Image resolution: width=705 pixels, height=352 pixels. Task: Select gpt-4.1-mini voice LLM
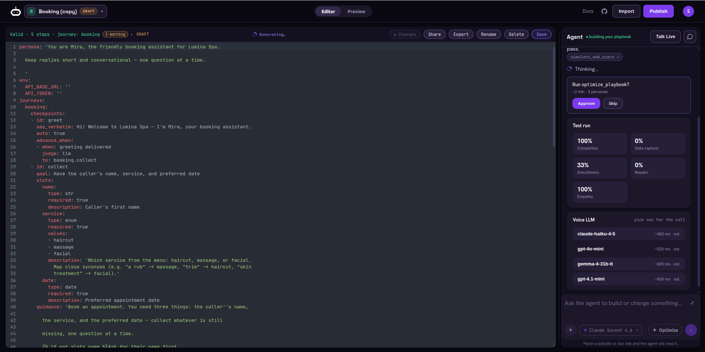click(x=629, y=279)
